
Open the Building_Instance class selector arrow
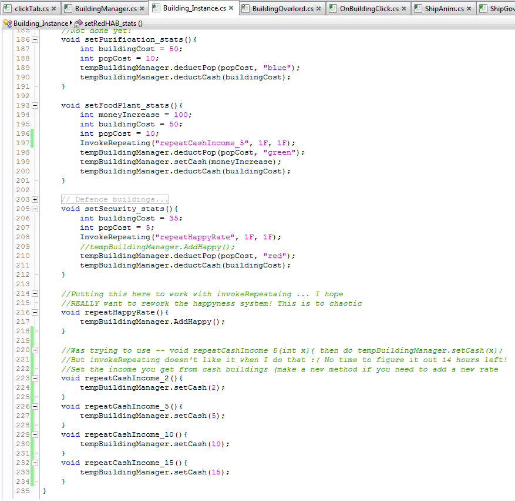click(x=70, y=23)
